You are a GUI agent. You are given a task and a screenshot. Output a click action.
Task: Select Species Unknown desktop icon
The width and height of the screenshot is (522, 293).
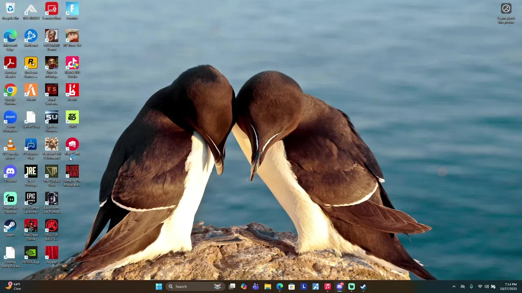pyautogui.click(x=51, y=121)
